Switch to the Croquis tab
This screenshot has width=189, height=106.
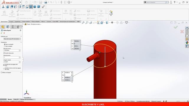[11, 21]
